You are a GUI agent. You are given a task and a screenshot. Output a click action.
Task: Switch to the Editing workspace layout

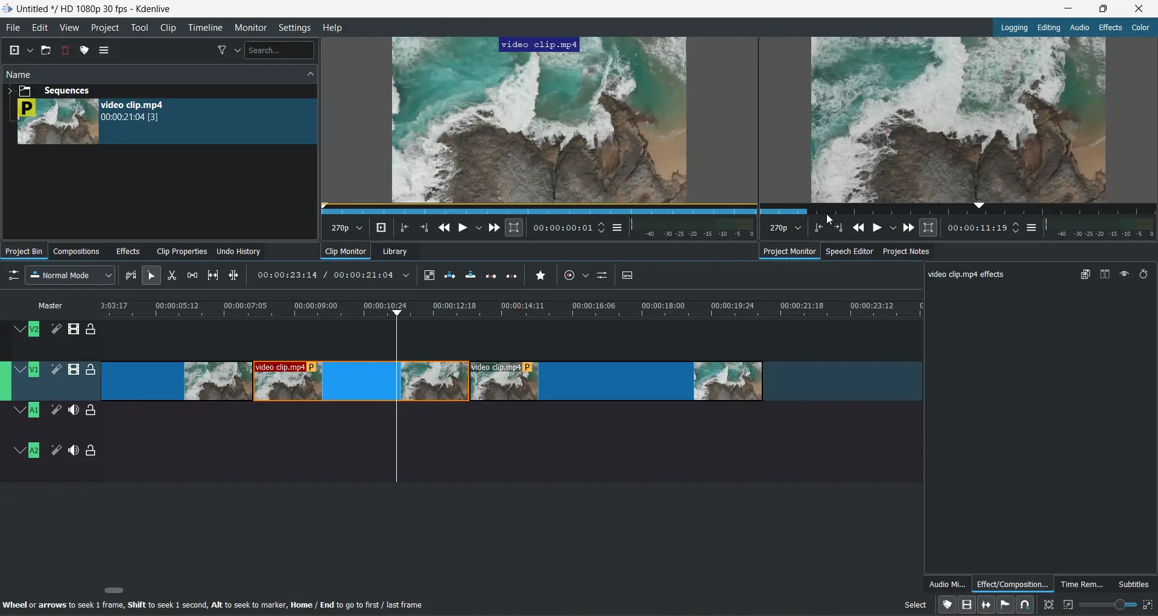point(1049,28)
